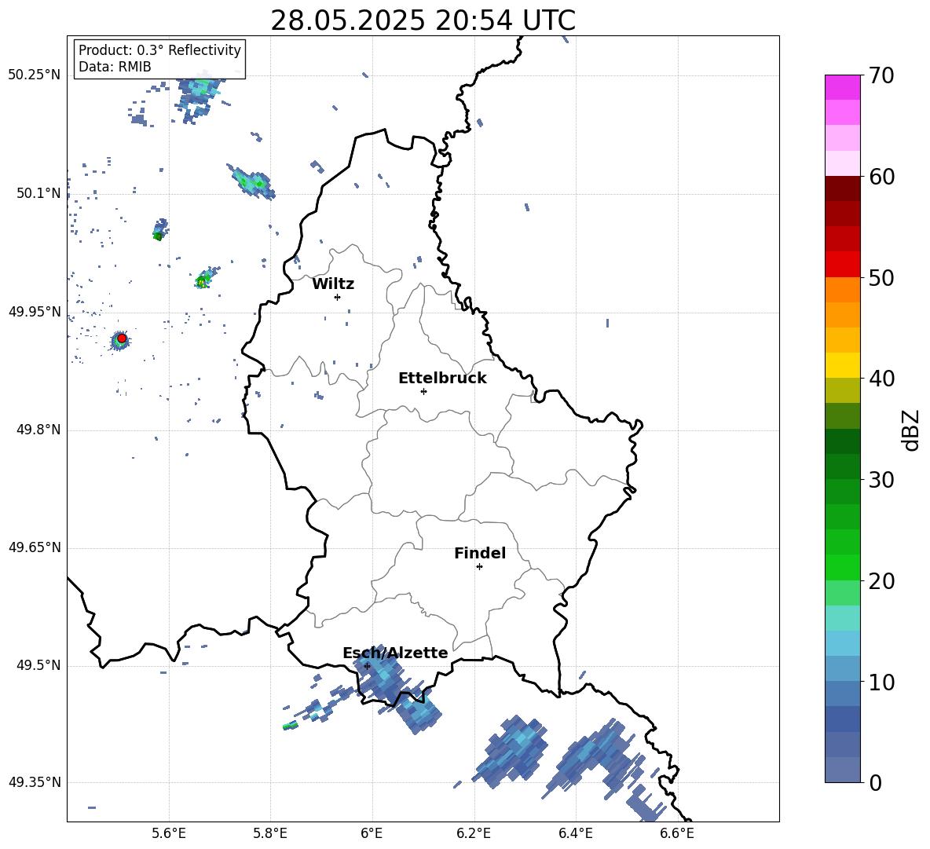Click the Findel cross marker

pyautogui.click(x=479, y=567)
